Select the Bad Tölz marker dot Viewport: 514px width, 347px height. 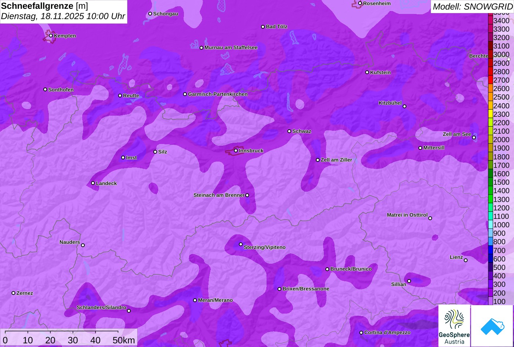click(x=263, y=27)
